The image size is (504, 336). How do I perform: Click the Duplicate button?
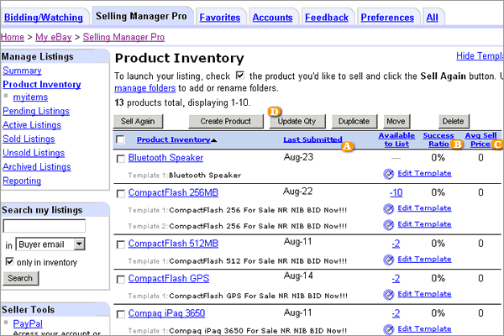[354, 122]
